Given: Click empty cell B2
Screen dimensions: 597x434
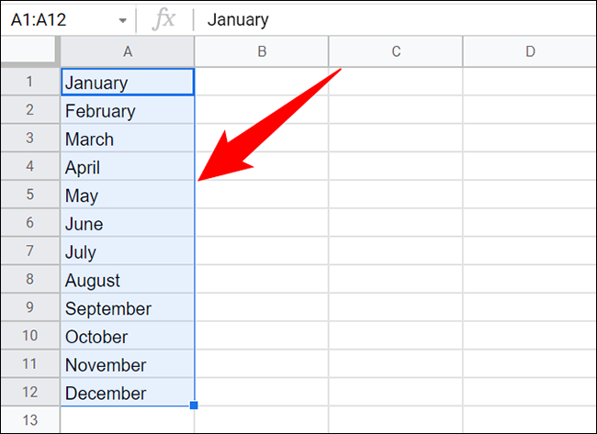Looking at the screenshot, I should point(262,111).
